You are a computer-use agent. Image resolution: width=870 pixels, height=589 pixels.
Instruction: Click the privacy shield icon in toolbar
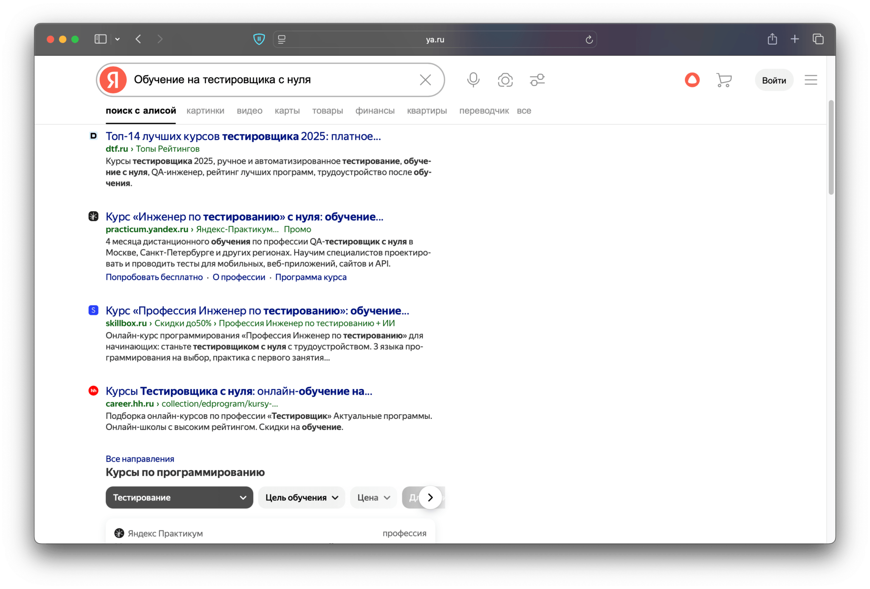tap(259, 39)
